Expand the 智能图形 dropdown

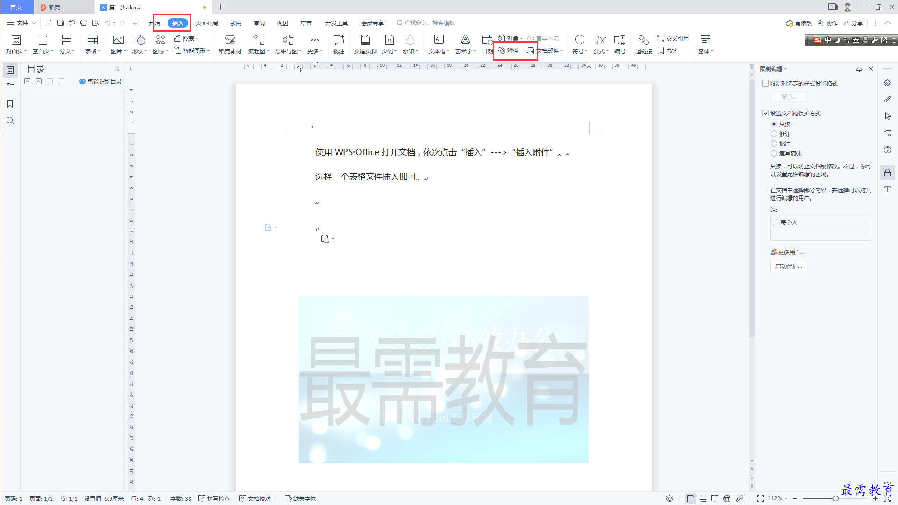pyautogui.click(x=208, y=51)
